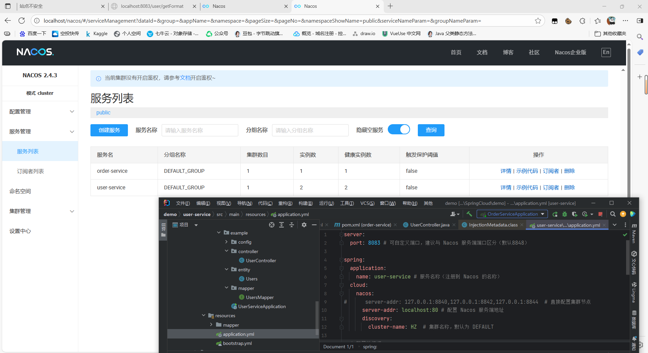Expand all nodes in the project tree
The image size is (648, 353).
(x=281, y=225)
